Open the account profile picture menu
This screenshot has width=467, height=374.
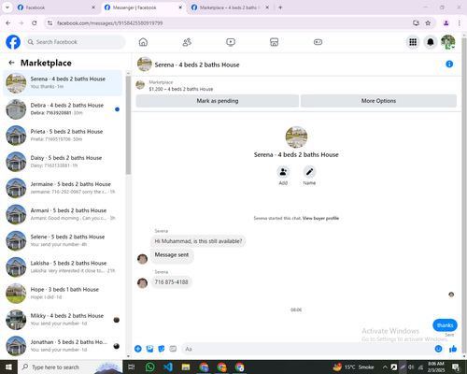pyautogui.click(x=448, y=42)
